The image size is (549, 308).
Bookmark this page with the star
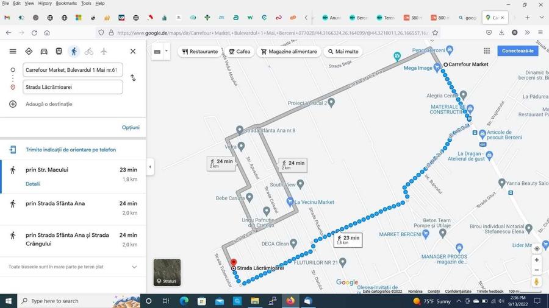435,32
